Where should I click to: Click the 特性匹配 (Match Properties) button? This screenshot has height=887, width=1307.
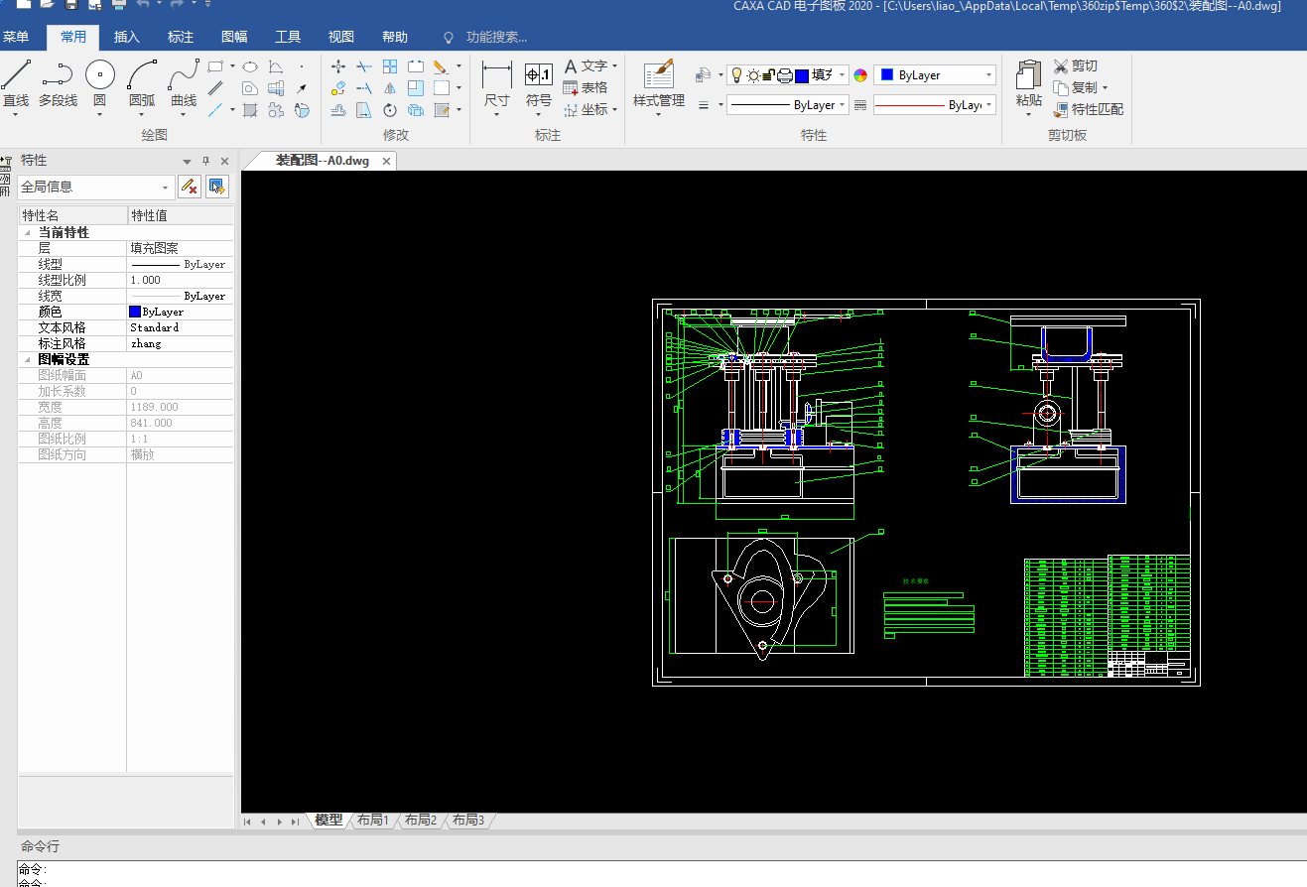coord(1088,109)
